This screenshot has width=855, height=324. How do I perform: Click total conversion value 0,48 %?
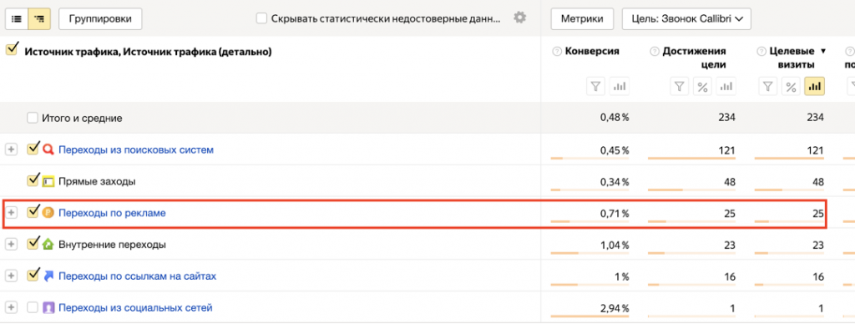point(615,118)
